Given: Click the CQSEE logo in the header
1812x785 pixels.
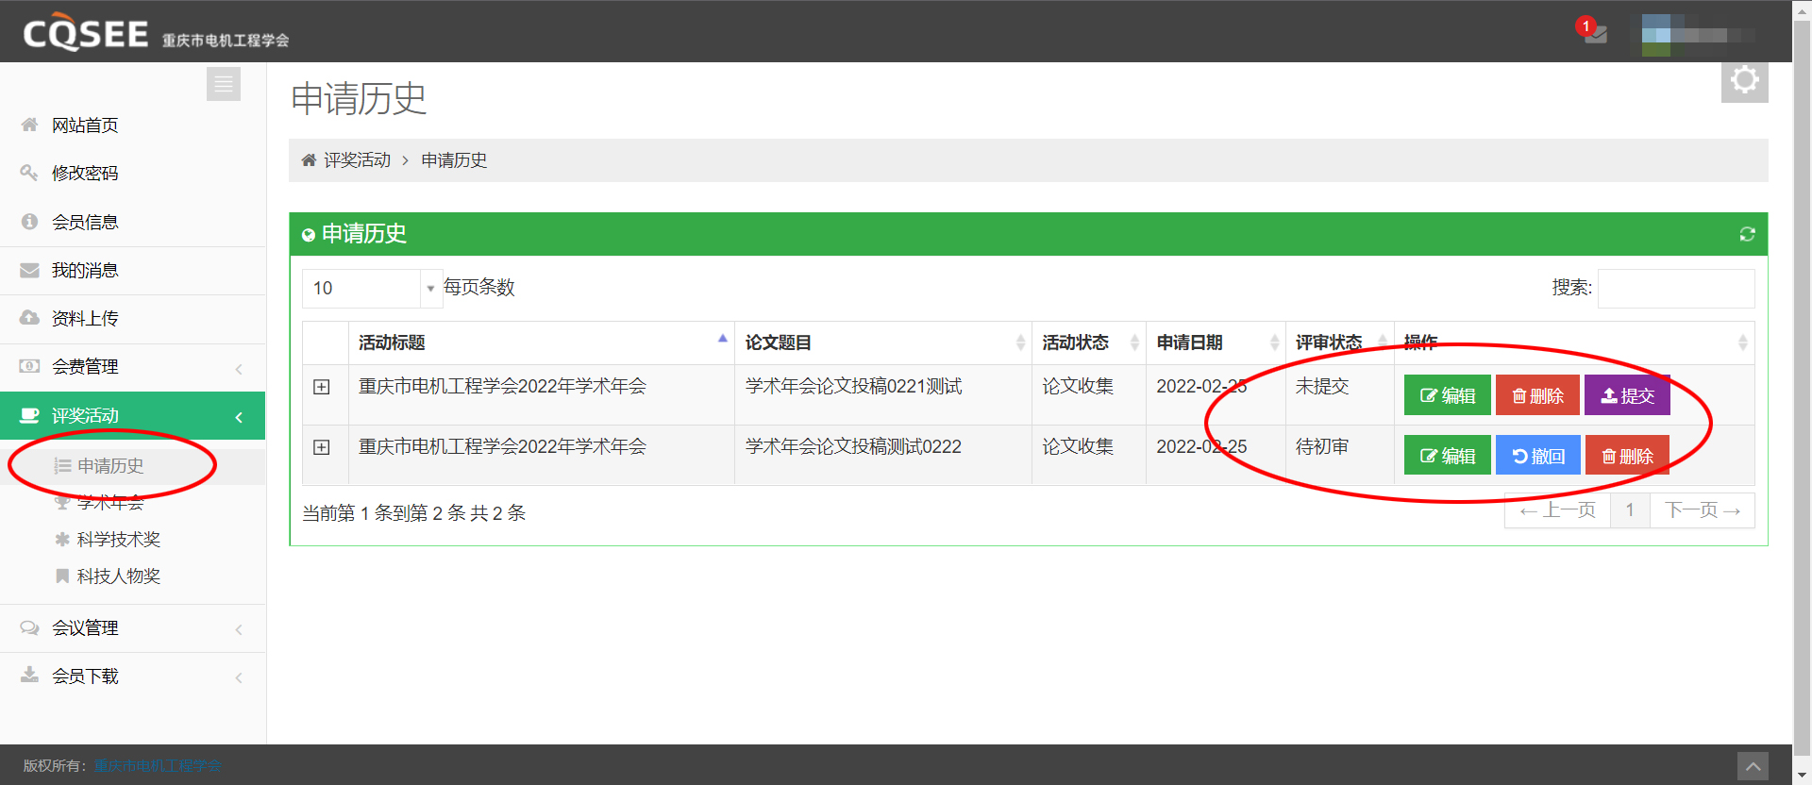Looking at the screenshot, I should (x=86, y=34).
